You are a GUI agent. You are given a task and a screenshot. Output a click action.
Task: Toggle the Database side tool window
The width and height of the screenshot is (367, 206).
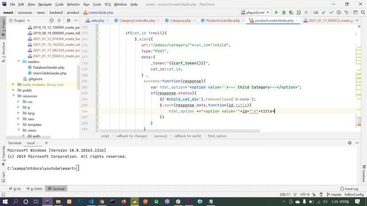[x=364, y=174]
